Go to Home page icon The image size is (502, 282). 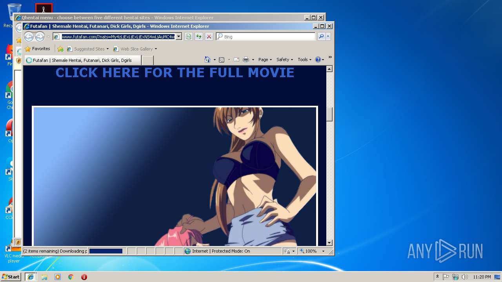(207, 60)
